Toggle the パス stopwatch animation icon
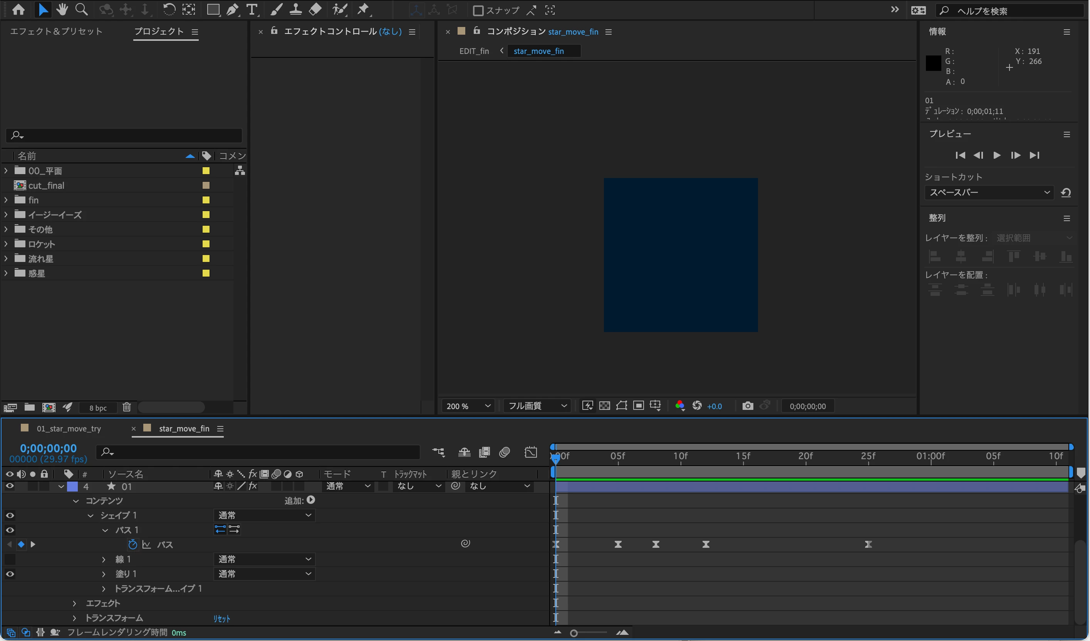The height and width of the screenshot is (641, 1090). click(133, 545)
